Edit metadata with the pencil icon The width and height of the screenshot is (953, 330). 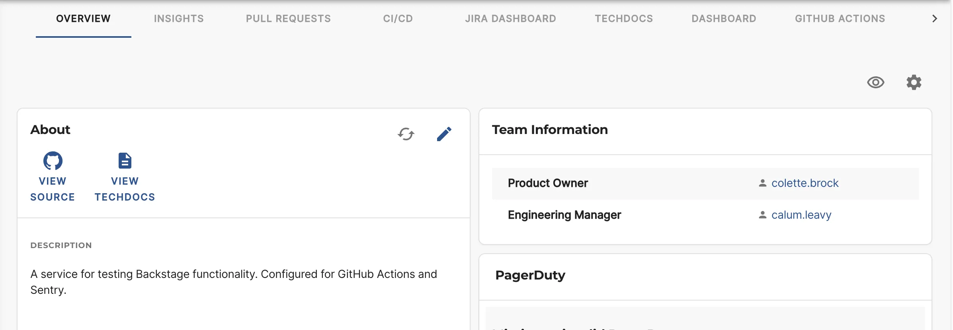[444, 134]
